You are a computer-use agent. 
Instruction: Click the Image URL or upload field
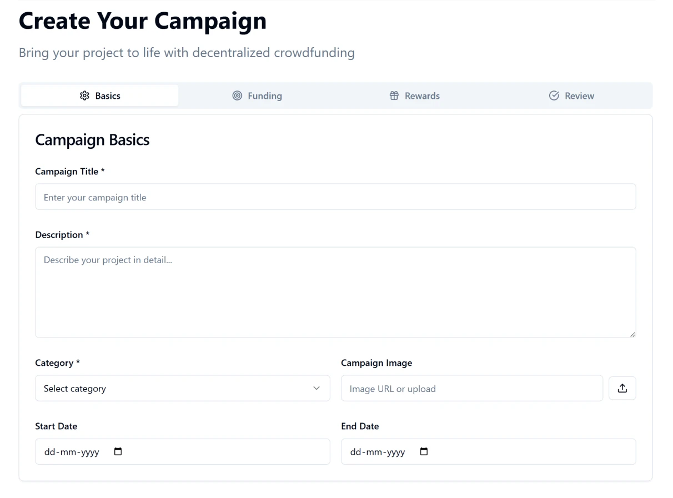coord(472,388)
